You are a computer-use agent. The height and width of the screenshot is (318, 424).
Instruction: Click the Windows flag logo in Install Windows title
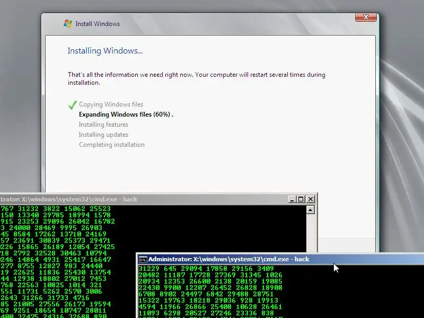pos(68,23)
